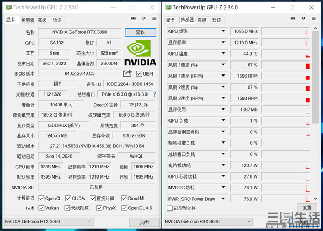The height and width of the screenshot is (231, 323).
Task: Click the 10DE 2204 - 10B0 1454 device ID
Action: [129, 84]
